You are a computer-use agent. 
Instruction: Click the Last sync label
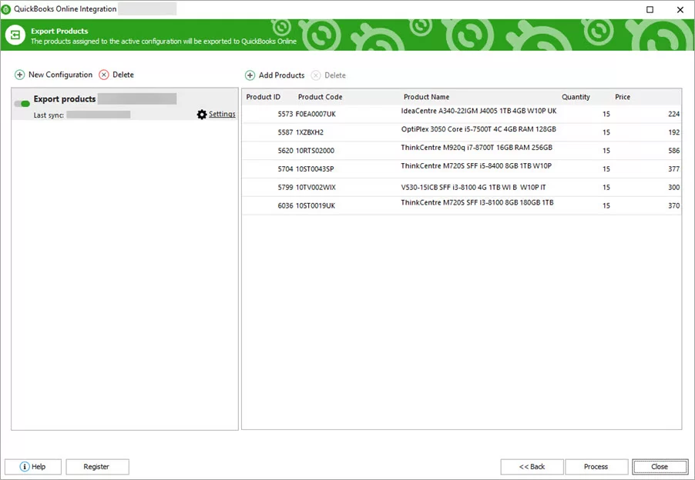pos(49,115)
